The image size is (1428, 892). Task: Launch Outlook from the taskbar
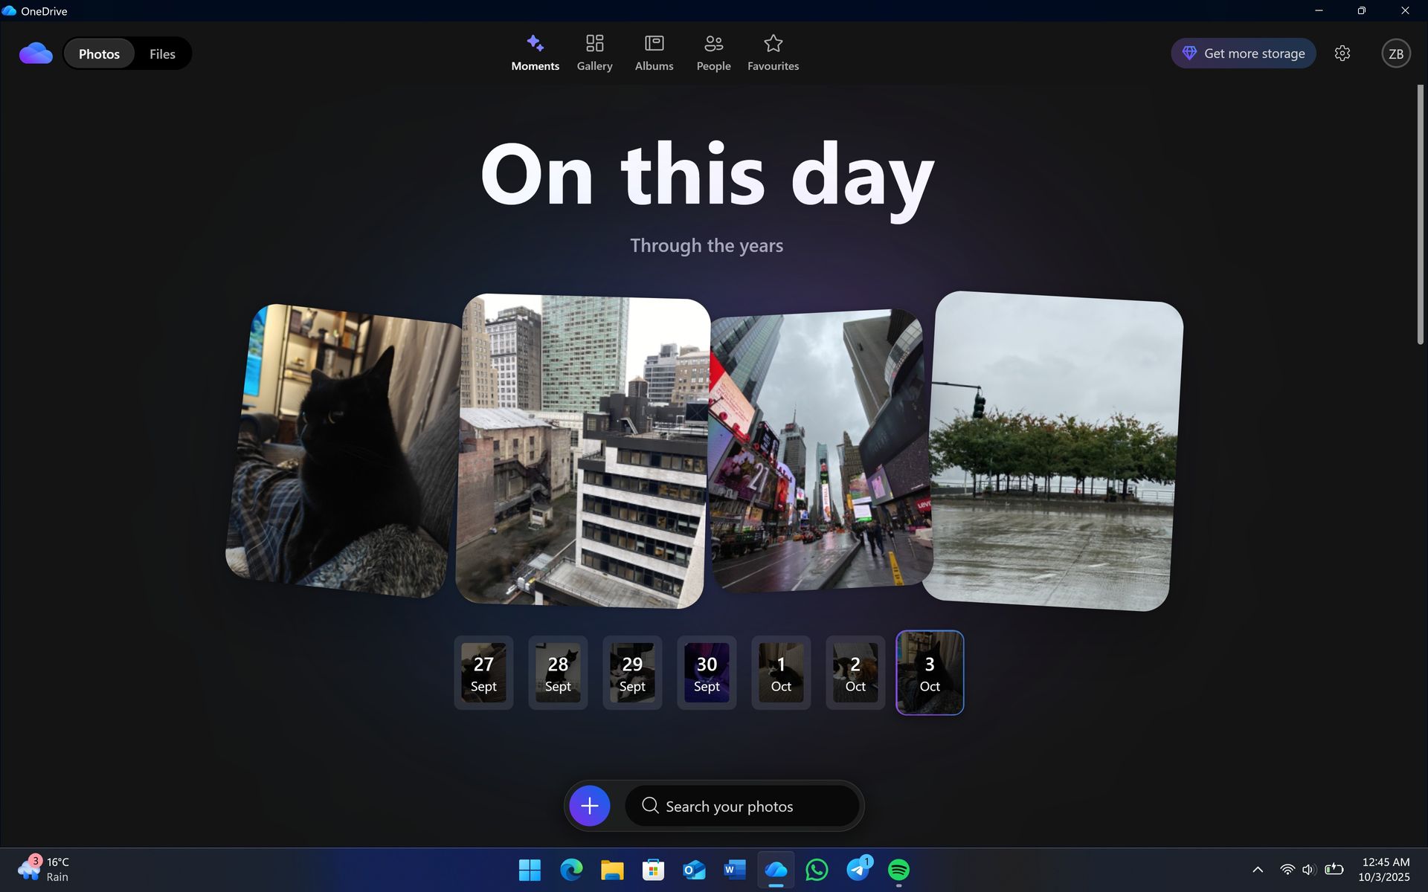tap(693, 870)
